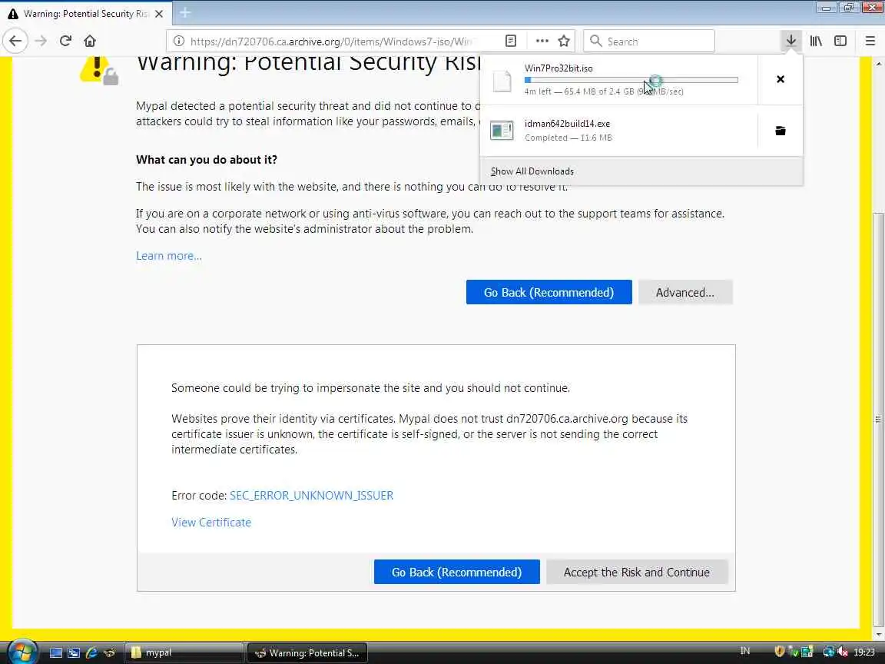
Task: Switch to mypal taskbar window
Action: point(184,652)
